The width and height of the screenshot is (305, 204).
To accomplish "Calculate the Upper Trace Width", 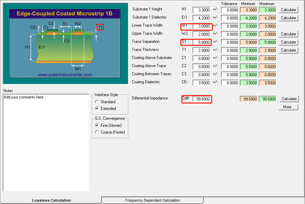I will tap(288, 34).
